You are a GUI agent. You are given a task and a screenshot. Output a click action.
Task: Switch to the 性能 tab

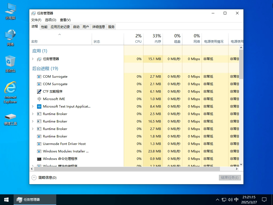(x=44, y=26)
